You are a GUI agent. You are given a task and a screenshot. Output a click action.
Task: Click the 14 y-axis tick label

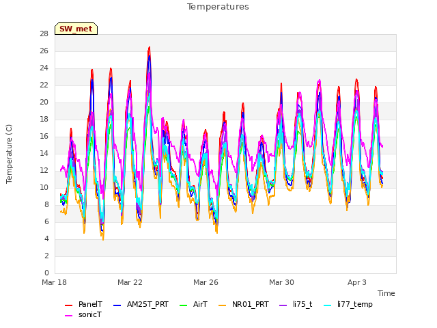coord(44,153)
